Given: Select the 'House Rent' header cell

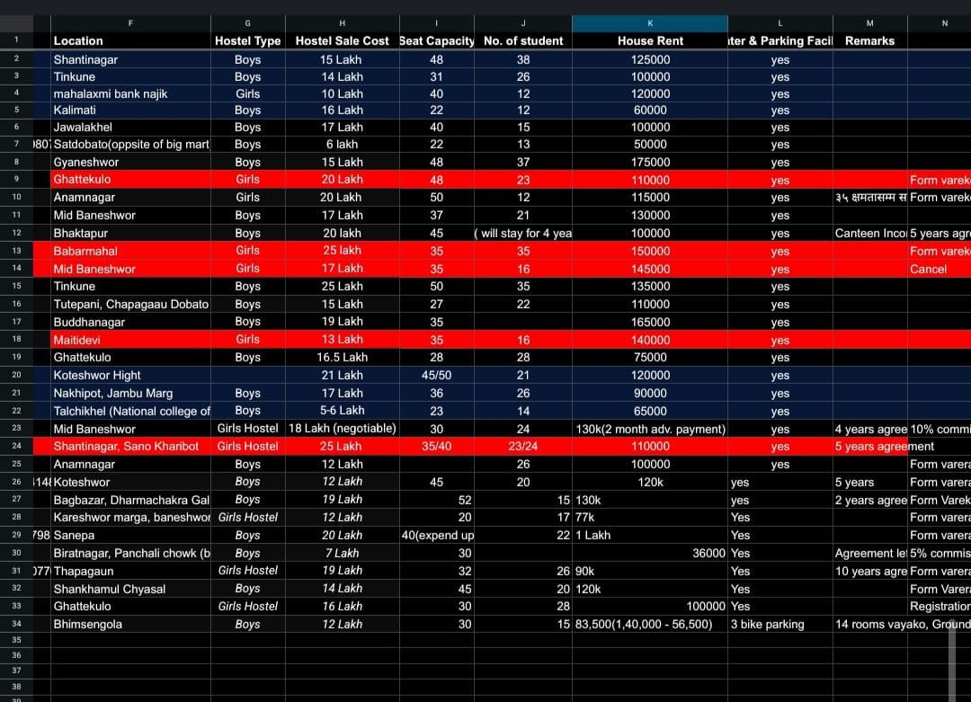Looking at the screenshot, I should point(650,40).
